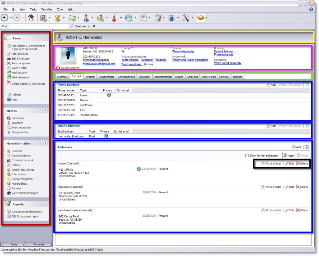319x256 pixels.
Task: Write a letter to Shipping address
Action: click(271, 187)
